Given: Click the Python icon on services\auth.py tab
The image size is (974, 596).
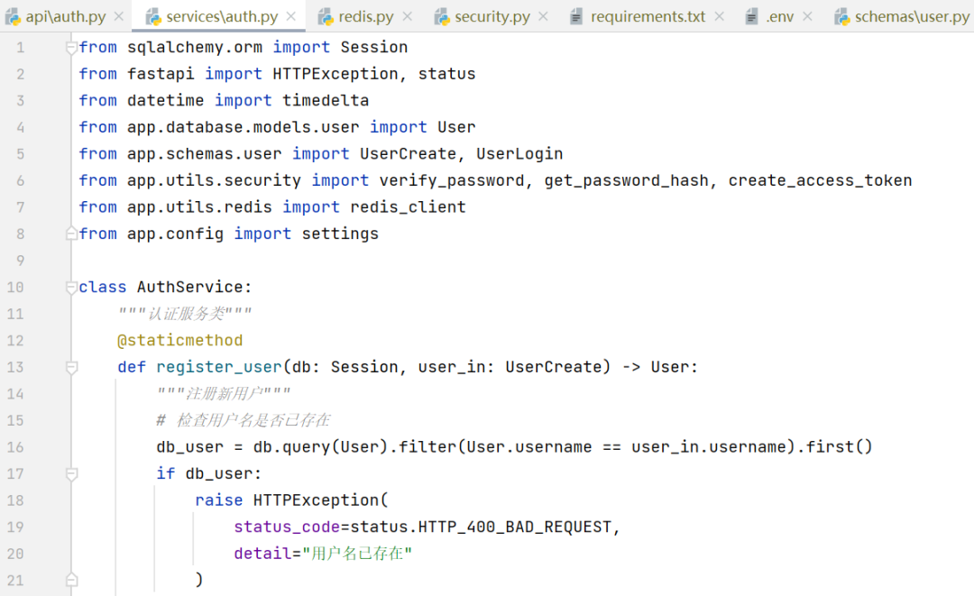Looking at the screenshot, I should coord(153,15).
